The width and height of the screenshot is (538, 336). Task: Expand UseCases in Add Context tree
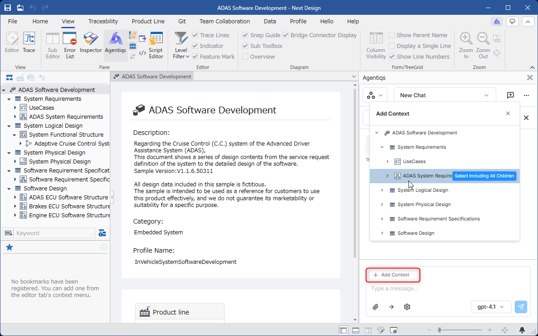pyautogui.click(x=387, y=161)
